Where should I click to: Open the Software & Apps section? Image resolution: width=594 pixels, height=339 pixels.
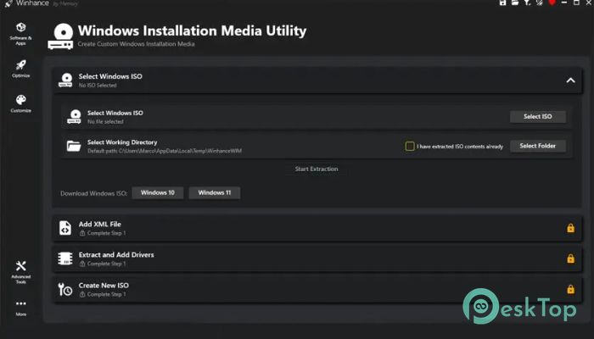(21, 34)
